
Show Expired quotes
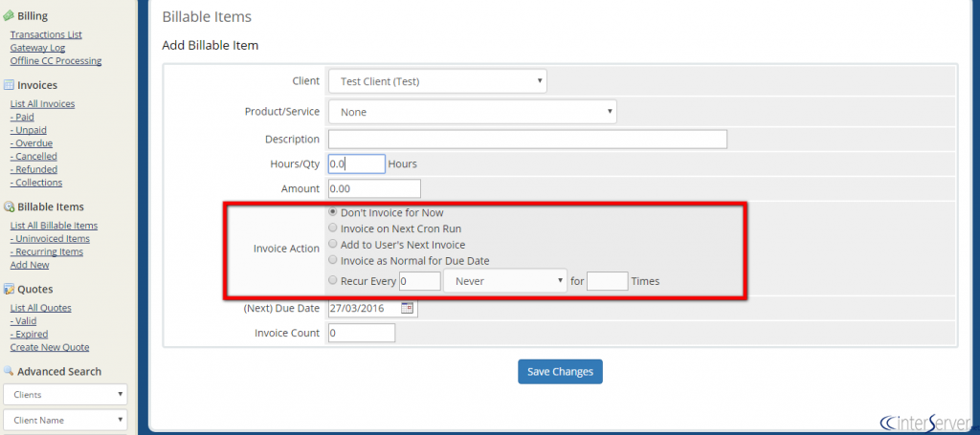[x=29, y=334]
